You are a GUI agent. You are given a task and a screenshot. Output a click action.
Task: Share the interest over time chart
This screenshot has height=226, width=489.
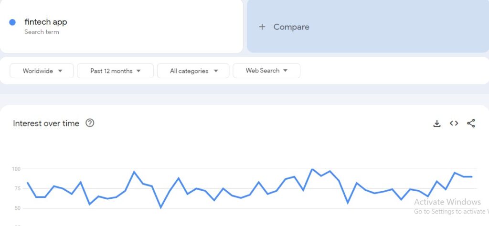click(471, 123)
